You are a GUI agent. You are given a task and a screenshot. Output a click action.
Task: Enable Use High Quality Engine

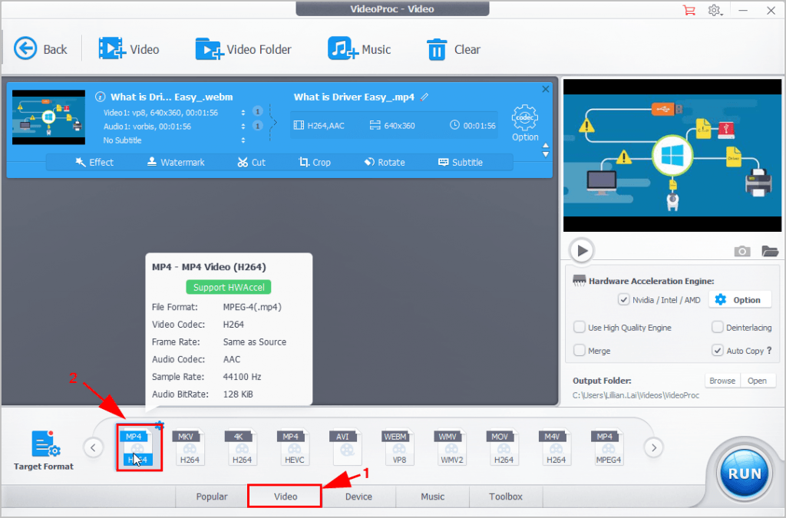pyautogui.click(x=579, y=327)
